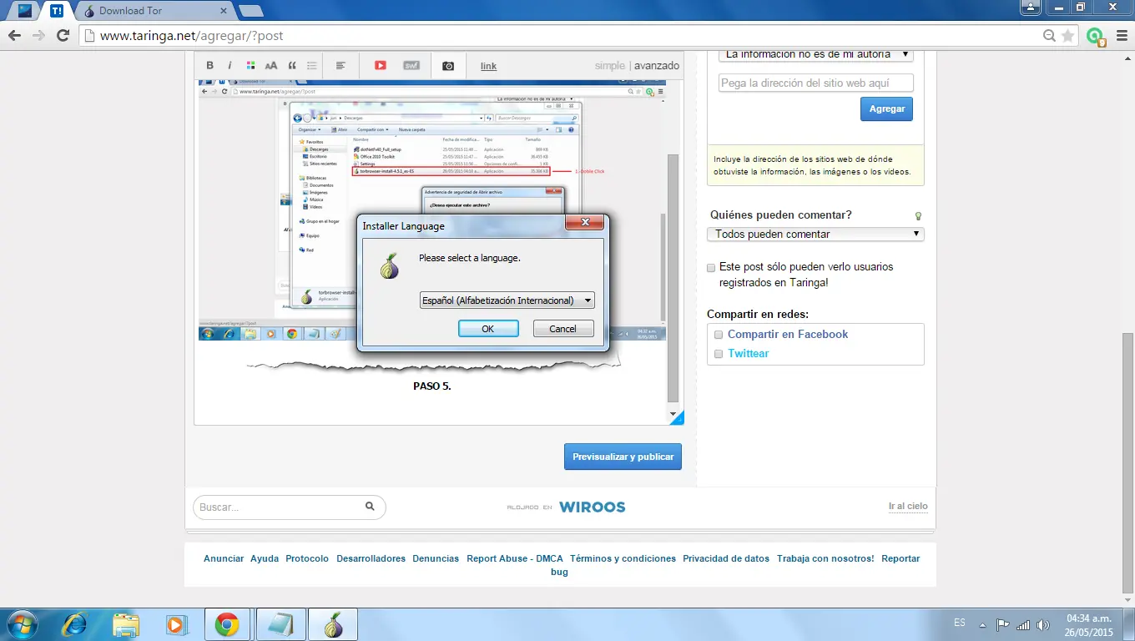Open the Protocolo footer link

pyautogui.click(x=307, y=558)
